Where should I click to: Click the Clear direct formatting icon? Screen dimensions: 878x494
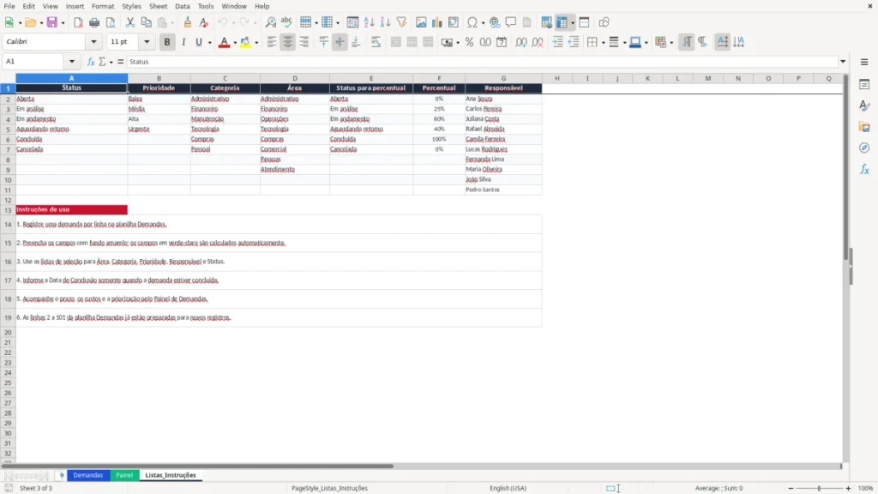tap(204, 22)
